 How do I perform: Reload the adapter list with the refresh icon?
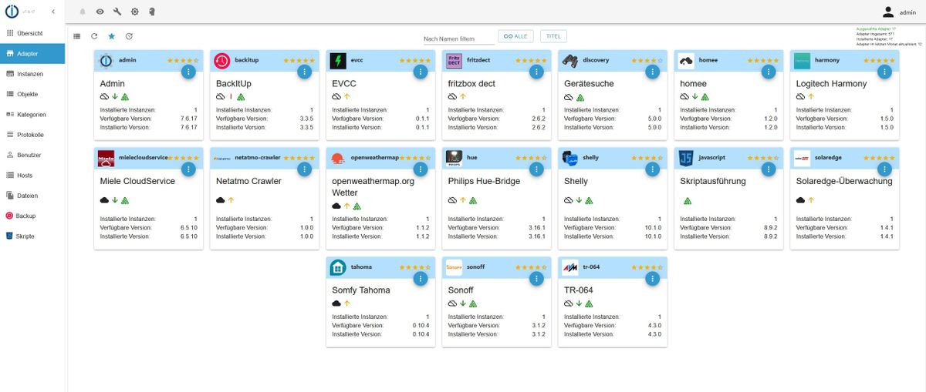tap(94, 36)
